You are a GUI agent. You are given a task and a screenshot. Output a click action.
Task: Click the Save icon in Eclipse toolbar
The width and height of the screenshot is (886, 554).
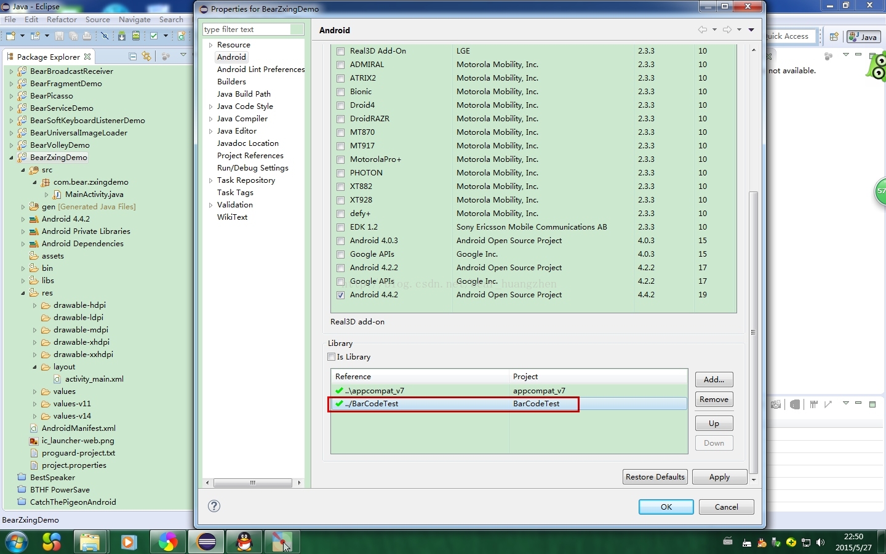click(x=60, y=36)
